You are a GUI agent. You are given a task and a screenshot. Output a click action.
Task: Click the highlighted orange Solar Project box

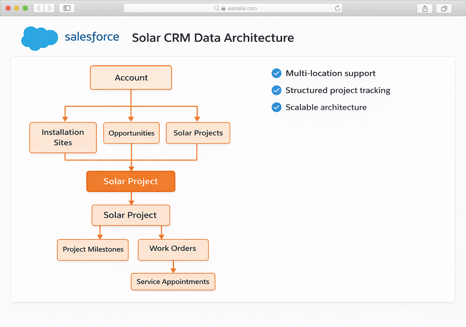[x=130, y=182]
